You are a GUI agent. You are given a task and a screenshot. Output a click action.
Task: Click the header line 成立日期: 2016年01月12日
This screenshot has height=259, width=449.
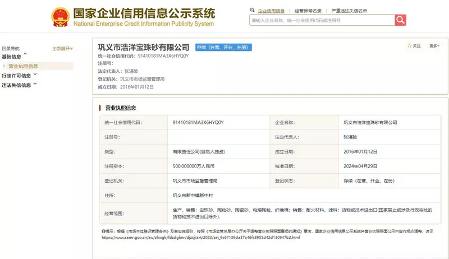click(126, 87)
